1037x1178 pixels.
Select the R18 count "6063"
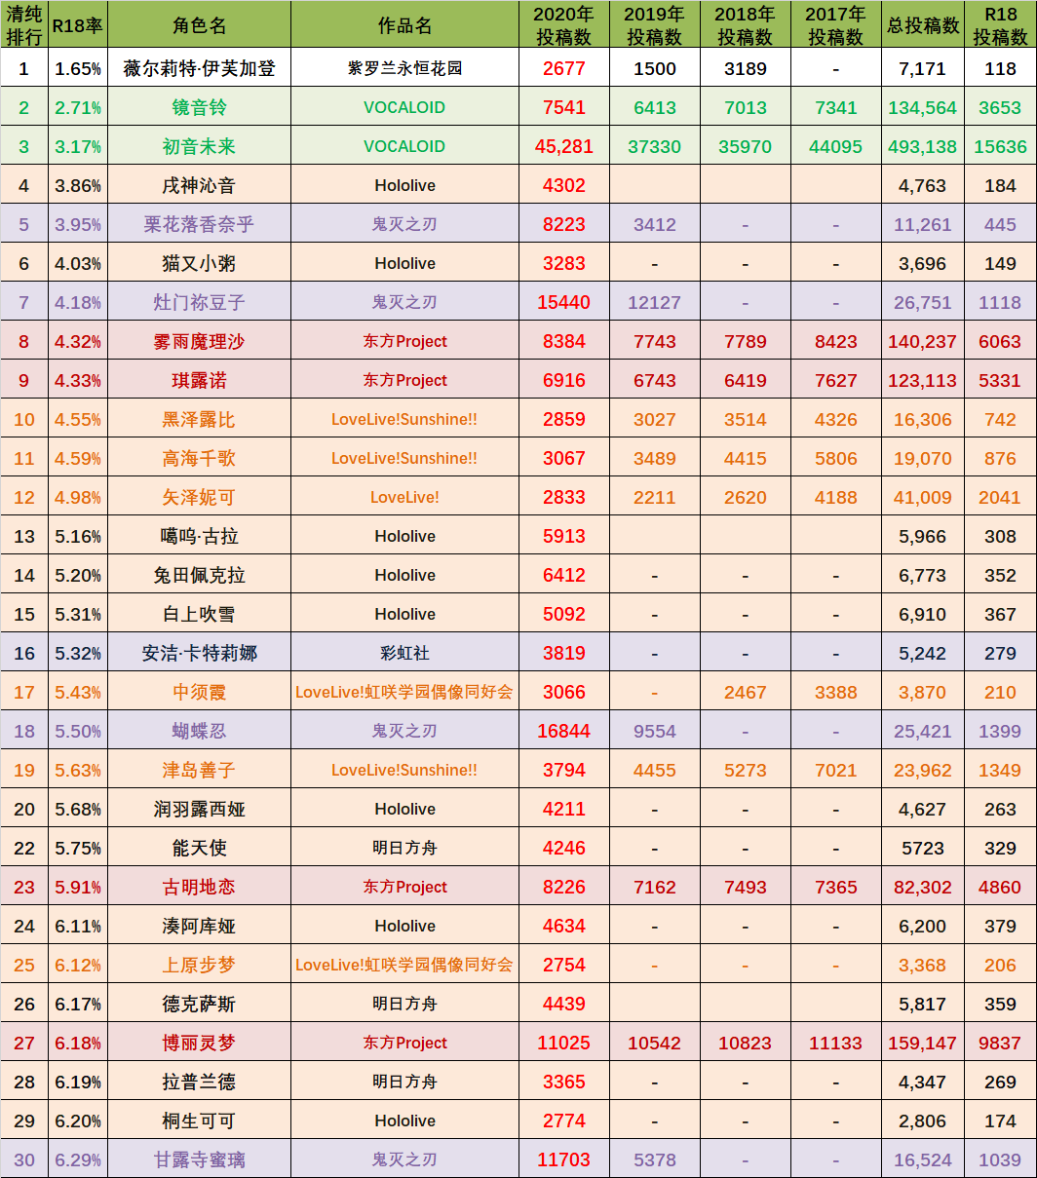(x=1000, y=341)
